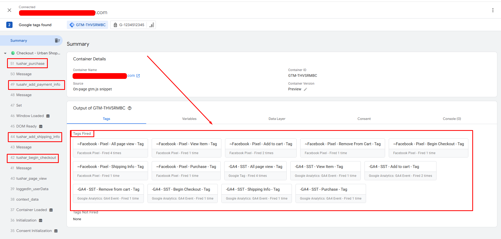Select Summary in the left sidebar
Image resolution: width=501 pixels, height=239 pixels.
coord(19,40)
